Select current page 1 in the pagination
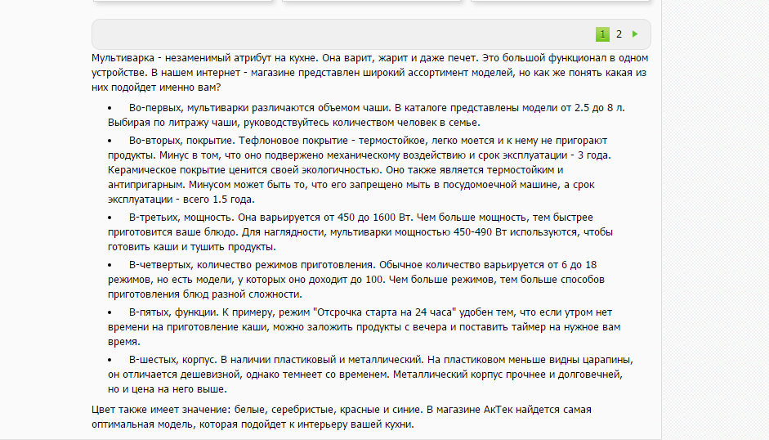Viewport: 769px width, 440px height. (603, 34)
